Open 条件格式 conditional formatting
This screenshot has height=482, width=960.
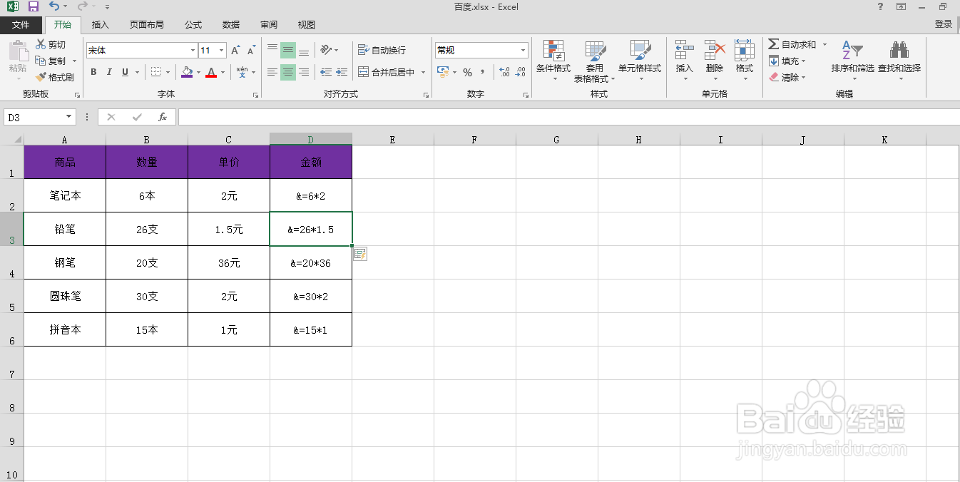[x=553, y=61]
